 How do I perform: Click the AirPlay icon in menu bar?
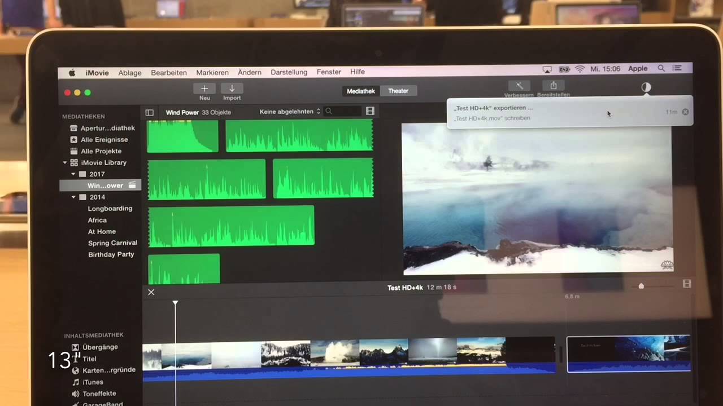(547, 69)
